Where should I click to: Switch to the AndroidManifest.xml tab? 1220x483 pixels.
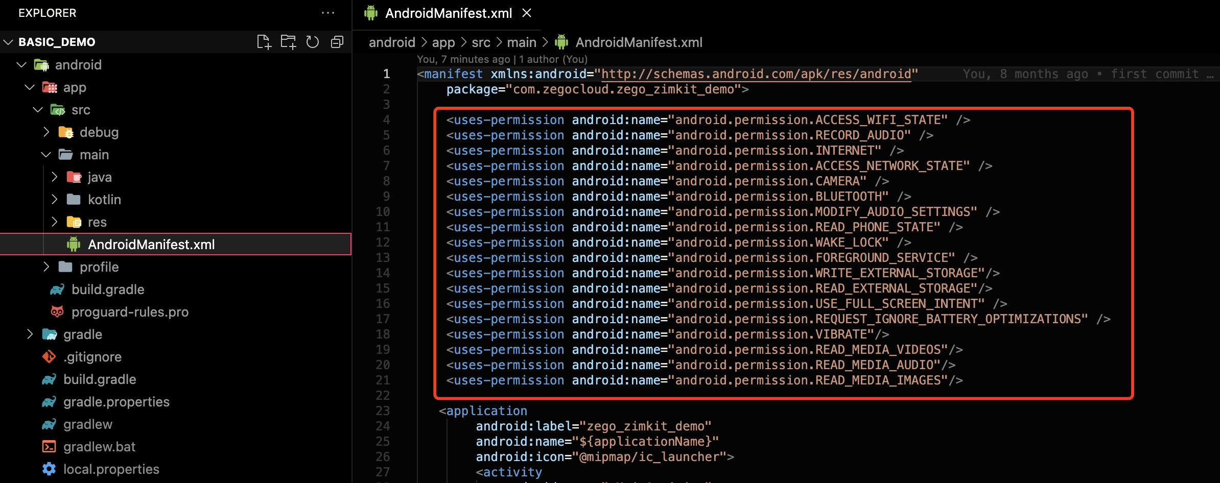point(448,13)
